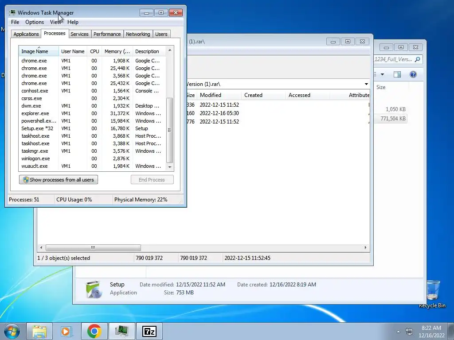The height and width of the screenshot is (340, 454).
Task: Select the wuauclt.exe process row
Action: (x=92, y=166)
